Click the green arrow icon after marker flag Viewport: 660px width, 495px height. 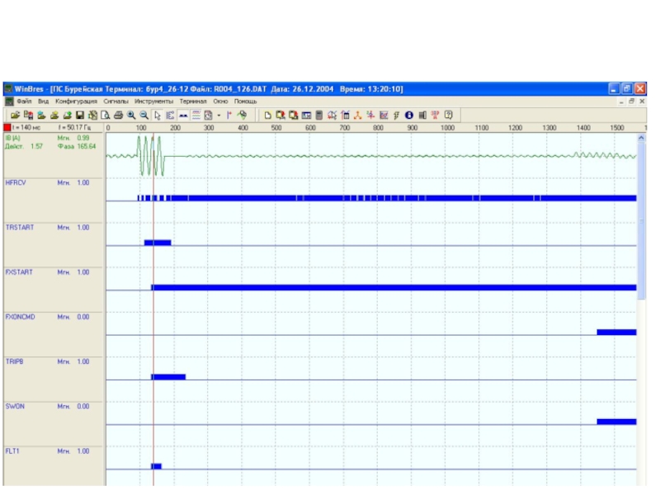[x=243, y=115]
